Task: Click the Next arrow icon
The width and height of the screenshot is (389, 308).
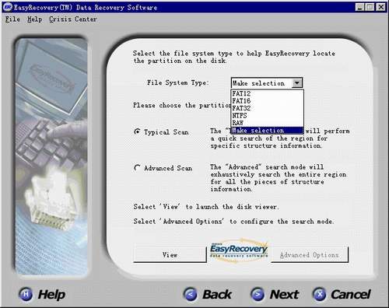Action: [x=258, y=294]
